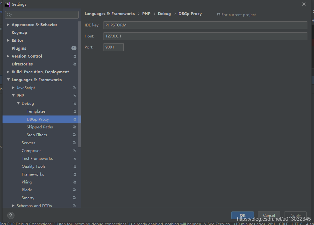Screen dimensions: 314x225
Task: Click project-level icon next to Blade
Action: coord(74,190)
